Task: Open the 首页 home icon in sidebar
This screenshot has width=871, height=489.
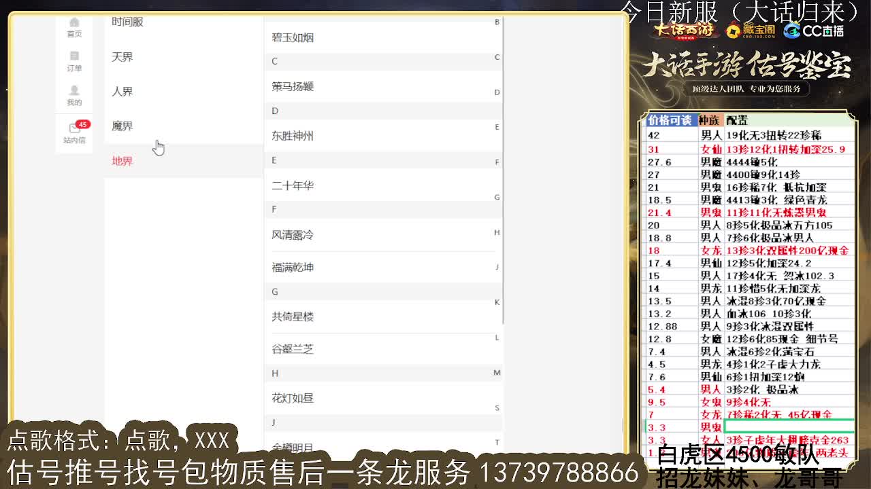Action: point(74,29)
